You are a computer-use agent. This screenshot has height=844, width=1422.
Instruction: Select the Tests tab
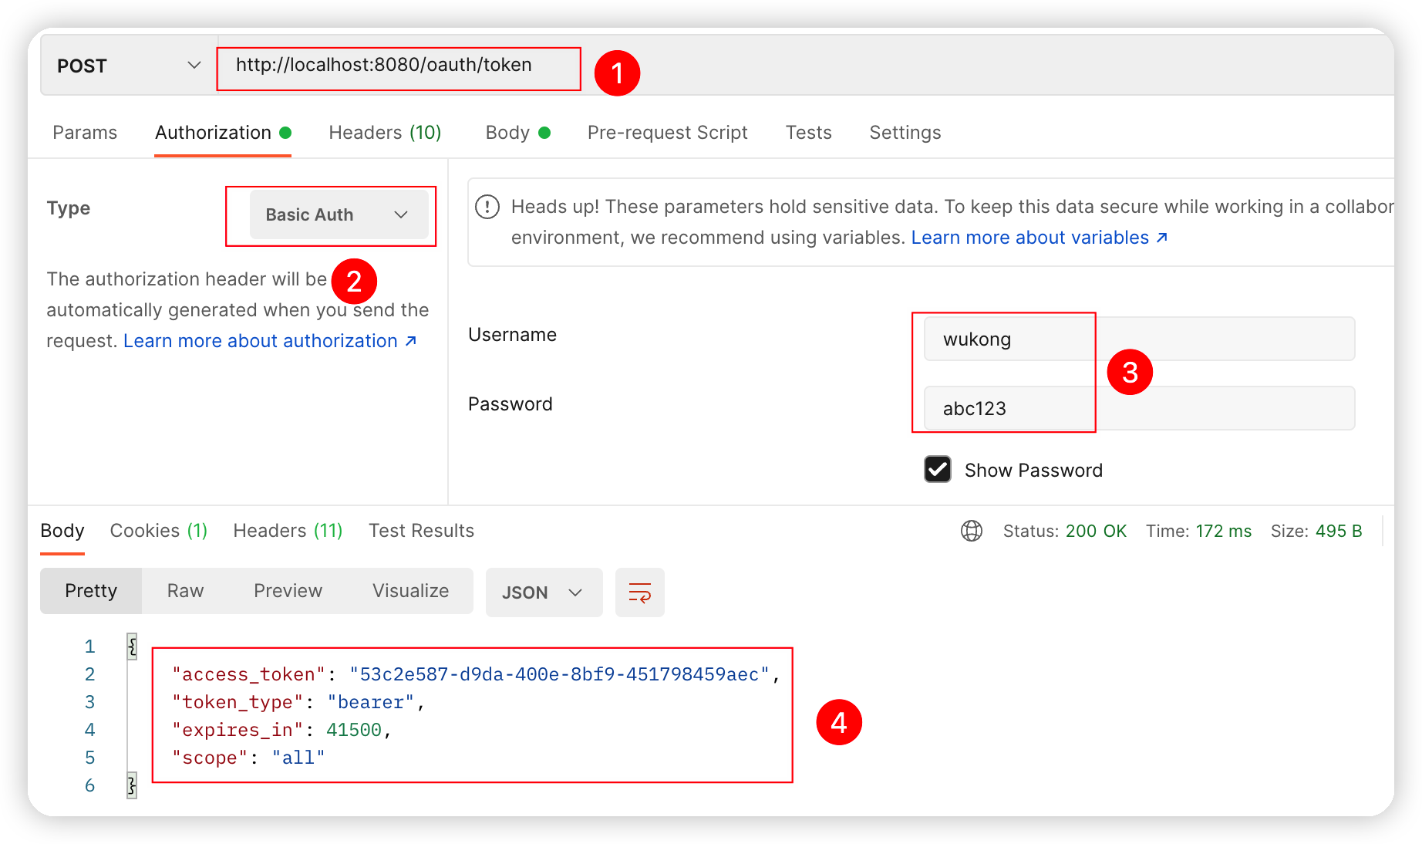[808, 133]
